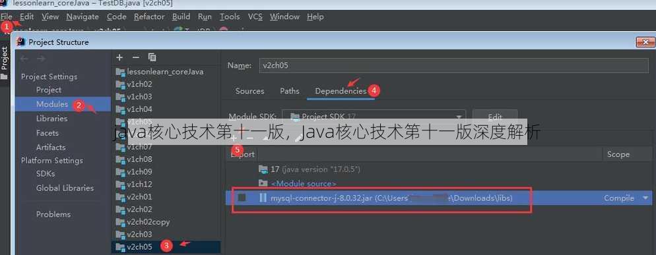
Task: Select Project under Project Settings
Action: [x=49, y=90]
